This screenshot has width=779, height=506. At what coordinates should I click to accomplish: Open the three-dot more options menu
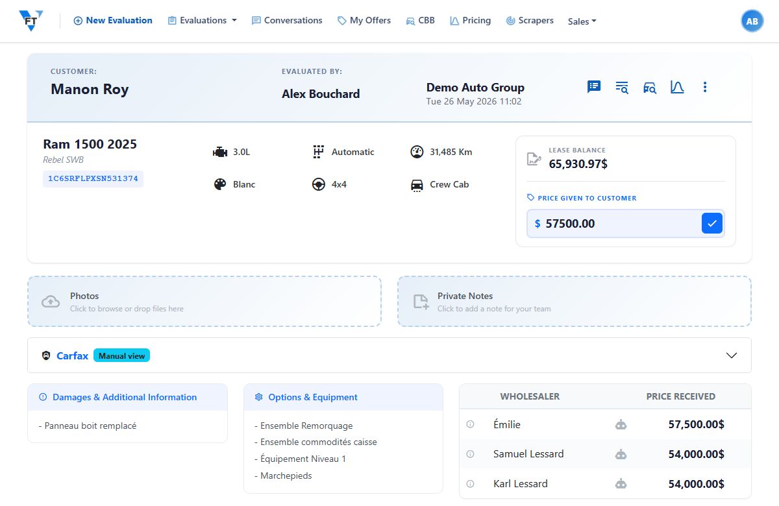tap(705, 87)
